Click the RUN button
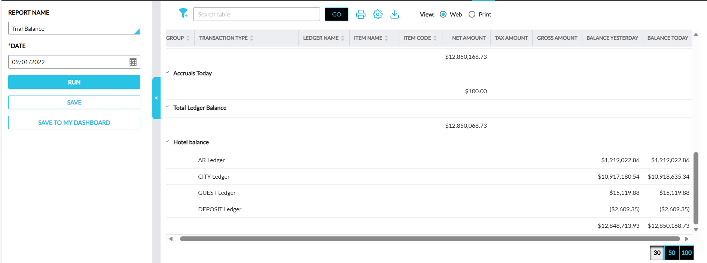Viewport: 707px width, 263px height. pos(74,82)
